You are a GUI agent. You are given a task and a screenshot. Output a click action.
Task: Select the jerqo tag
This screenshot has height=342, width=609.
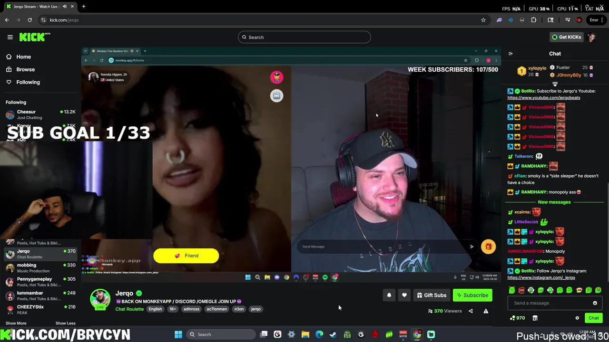(x=256, y=309)
